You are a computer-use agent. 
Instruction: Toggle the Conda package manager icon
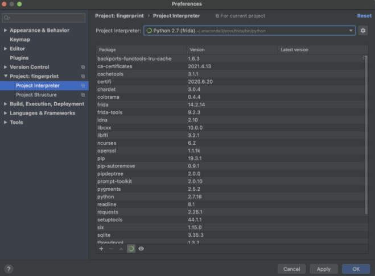point(131,249)
